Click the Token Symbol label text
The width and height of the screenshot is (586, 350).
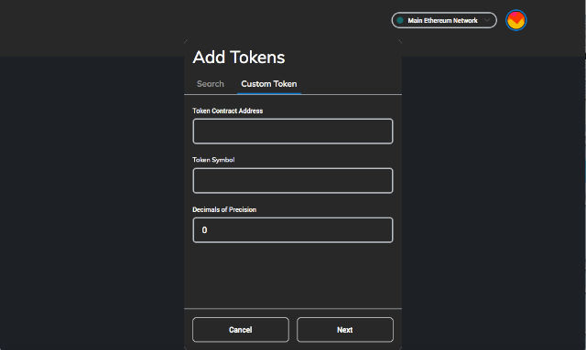pos(213,160)
